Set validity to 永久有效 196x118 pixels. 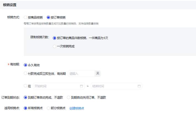[x=26, y=65]
